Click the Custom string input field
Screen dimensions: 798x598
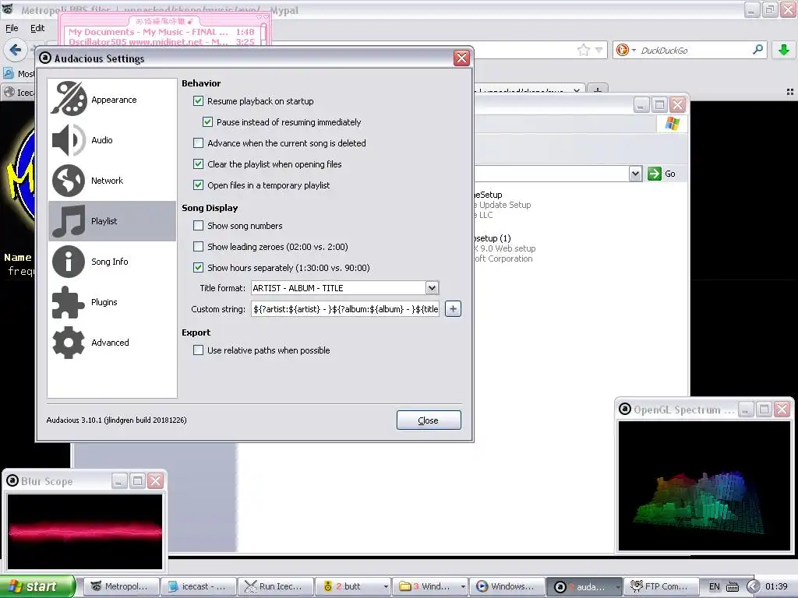point(345,308)
